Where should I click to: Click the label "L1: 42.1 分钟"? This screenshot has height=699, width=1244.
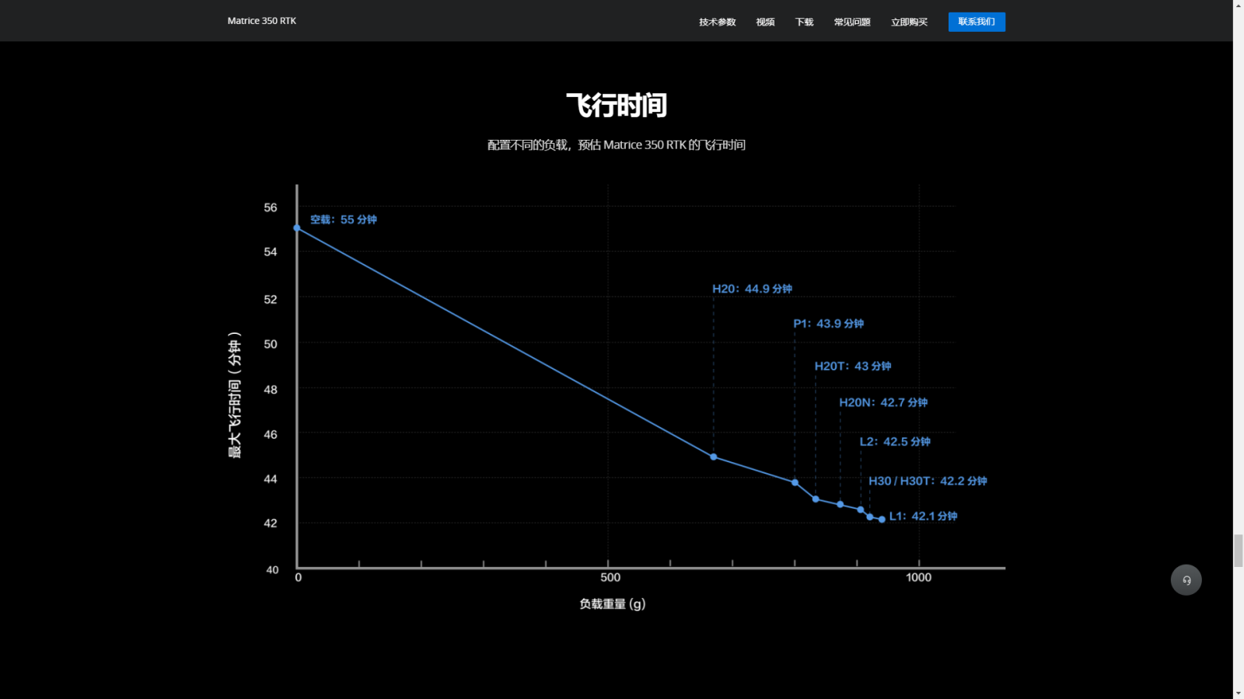pyautogui.click(x=923, y=516)
